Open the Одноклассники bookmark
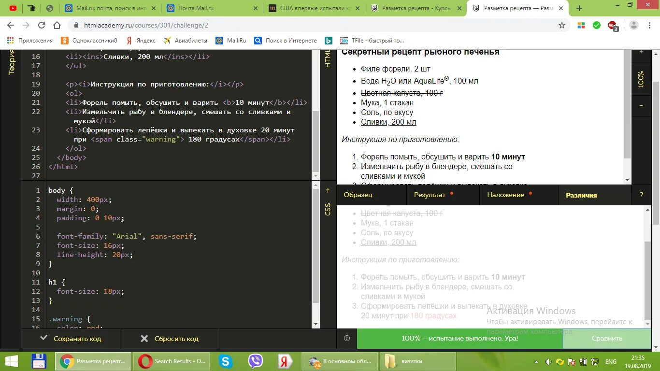Image resolution: width=660 pixels, height=371 pixels. [x=89, y=41]
